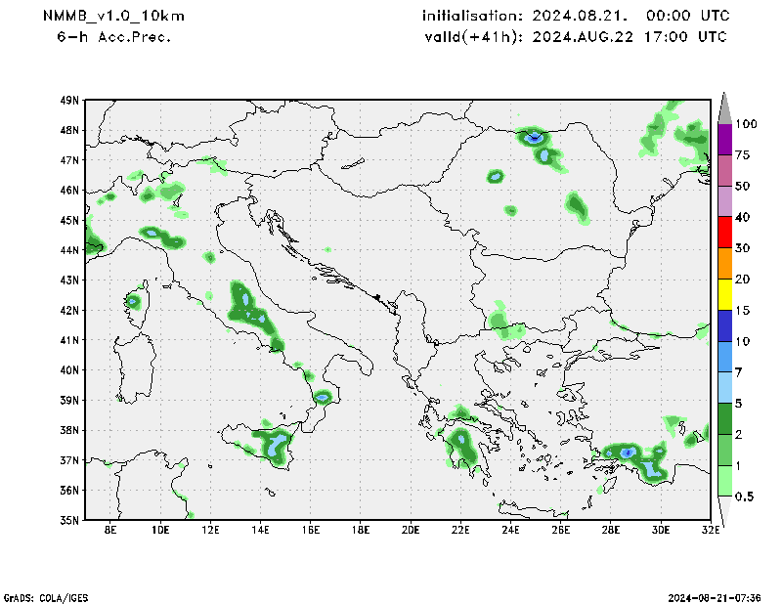Viewport: 782px width, 604px height.
Task: Click the NMMB_v1.0_10km model title
Action: [114, 16]
